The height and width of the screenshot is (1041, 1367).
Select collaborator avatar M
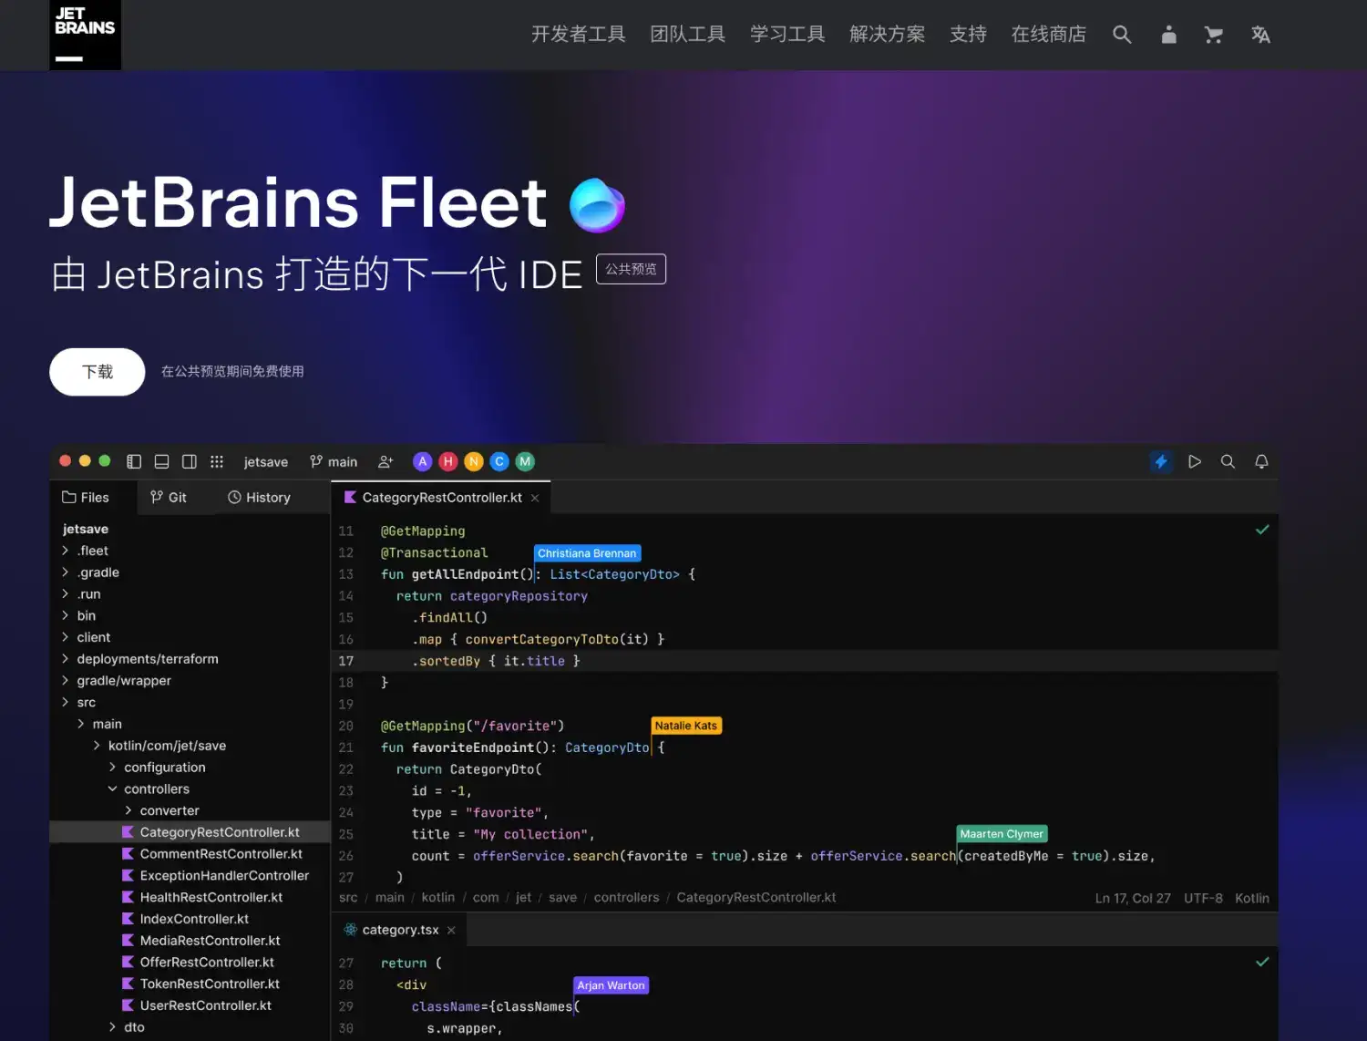pyautogui.click(x=525, y=461)
